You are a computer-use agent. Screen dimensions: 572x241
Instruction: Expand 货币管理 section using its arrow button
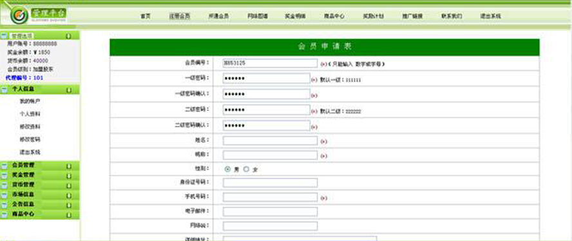[68, 186]
